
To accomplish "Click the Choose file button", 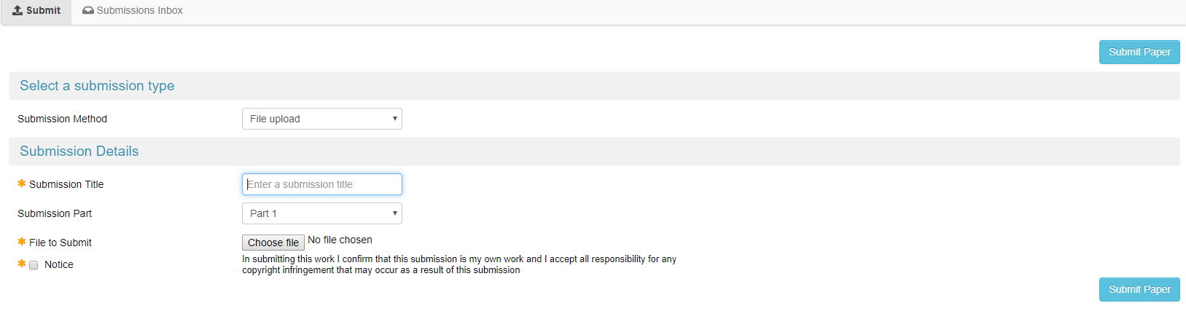I will point(273,243).
